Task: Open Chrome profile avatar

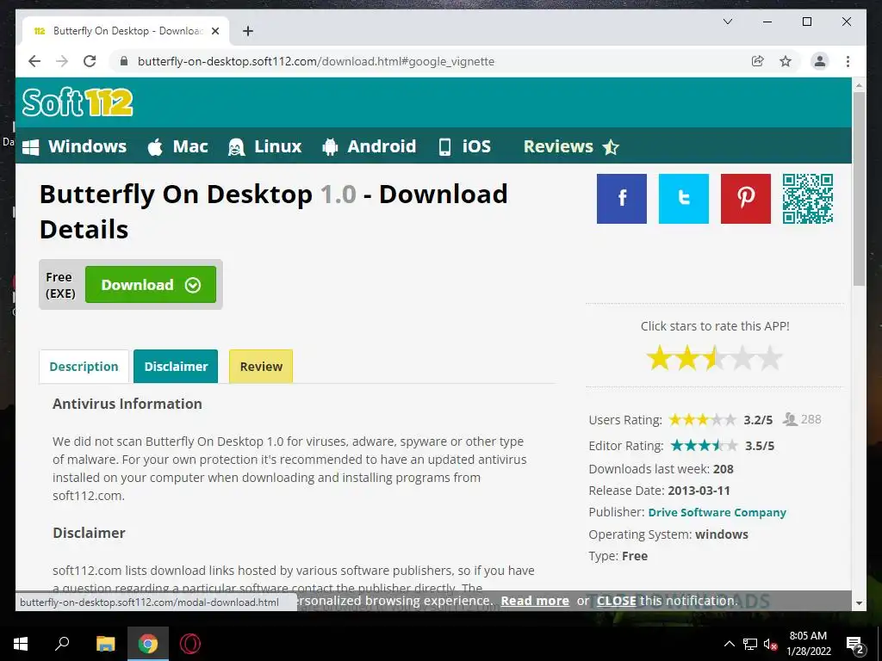Action: click(820, 61)
